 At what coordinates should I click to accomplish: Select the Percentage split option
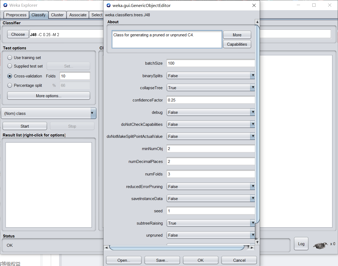click(x=10, y=85)
